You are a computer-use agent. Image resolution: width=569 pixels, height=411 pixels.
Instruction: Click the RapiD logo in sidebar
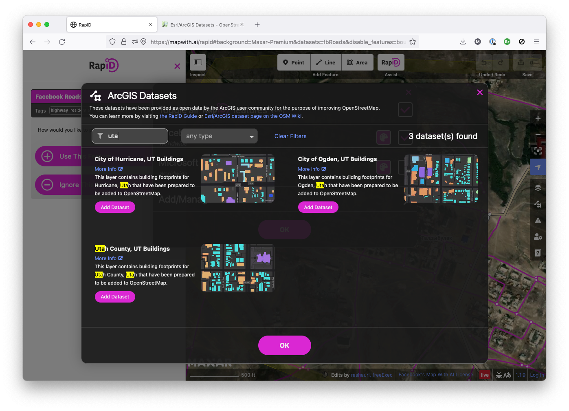point(104,65)
